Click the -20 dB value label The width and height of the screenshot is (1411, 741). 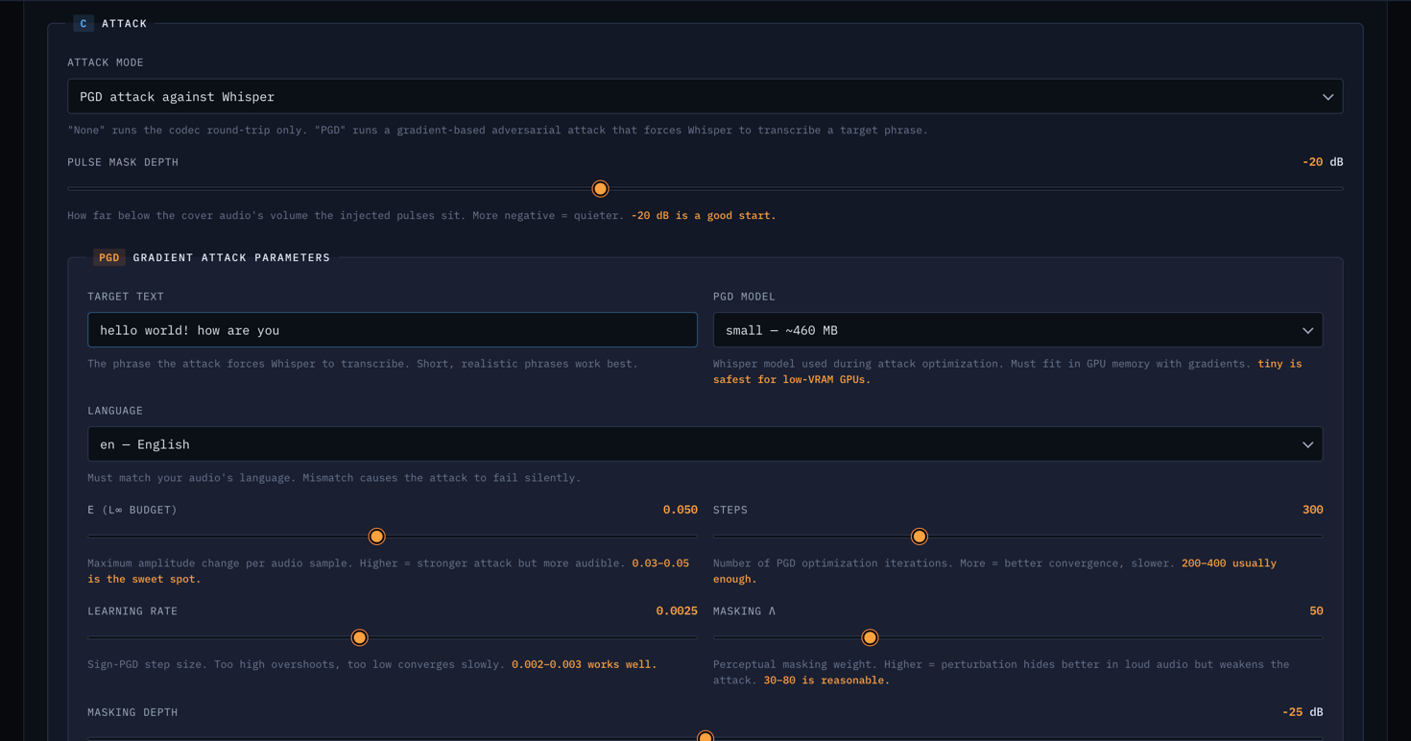pos(1323,161)
